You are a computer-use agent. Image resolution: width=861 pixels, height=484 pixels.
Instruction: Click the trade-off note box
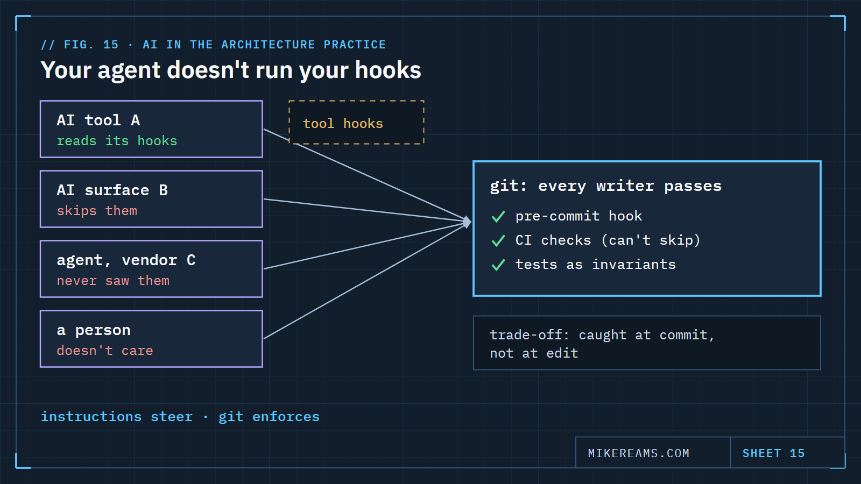click(x=647, y=343)
